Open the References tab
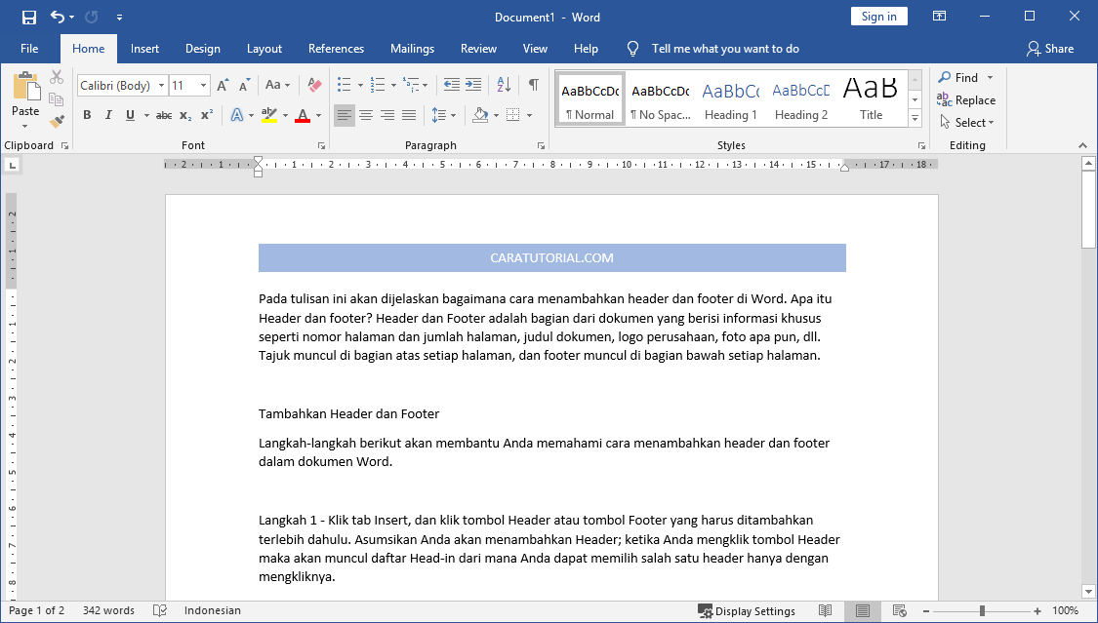Screen dimensions: 1098x623 (x=336, y=48)
